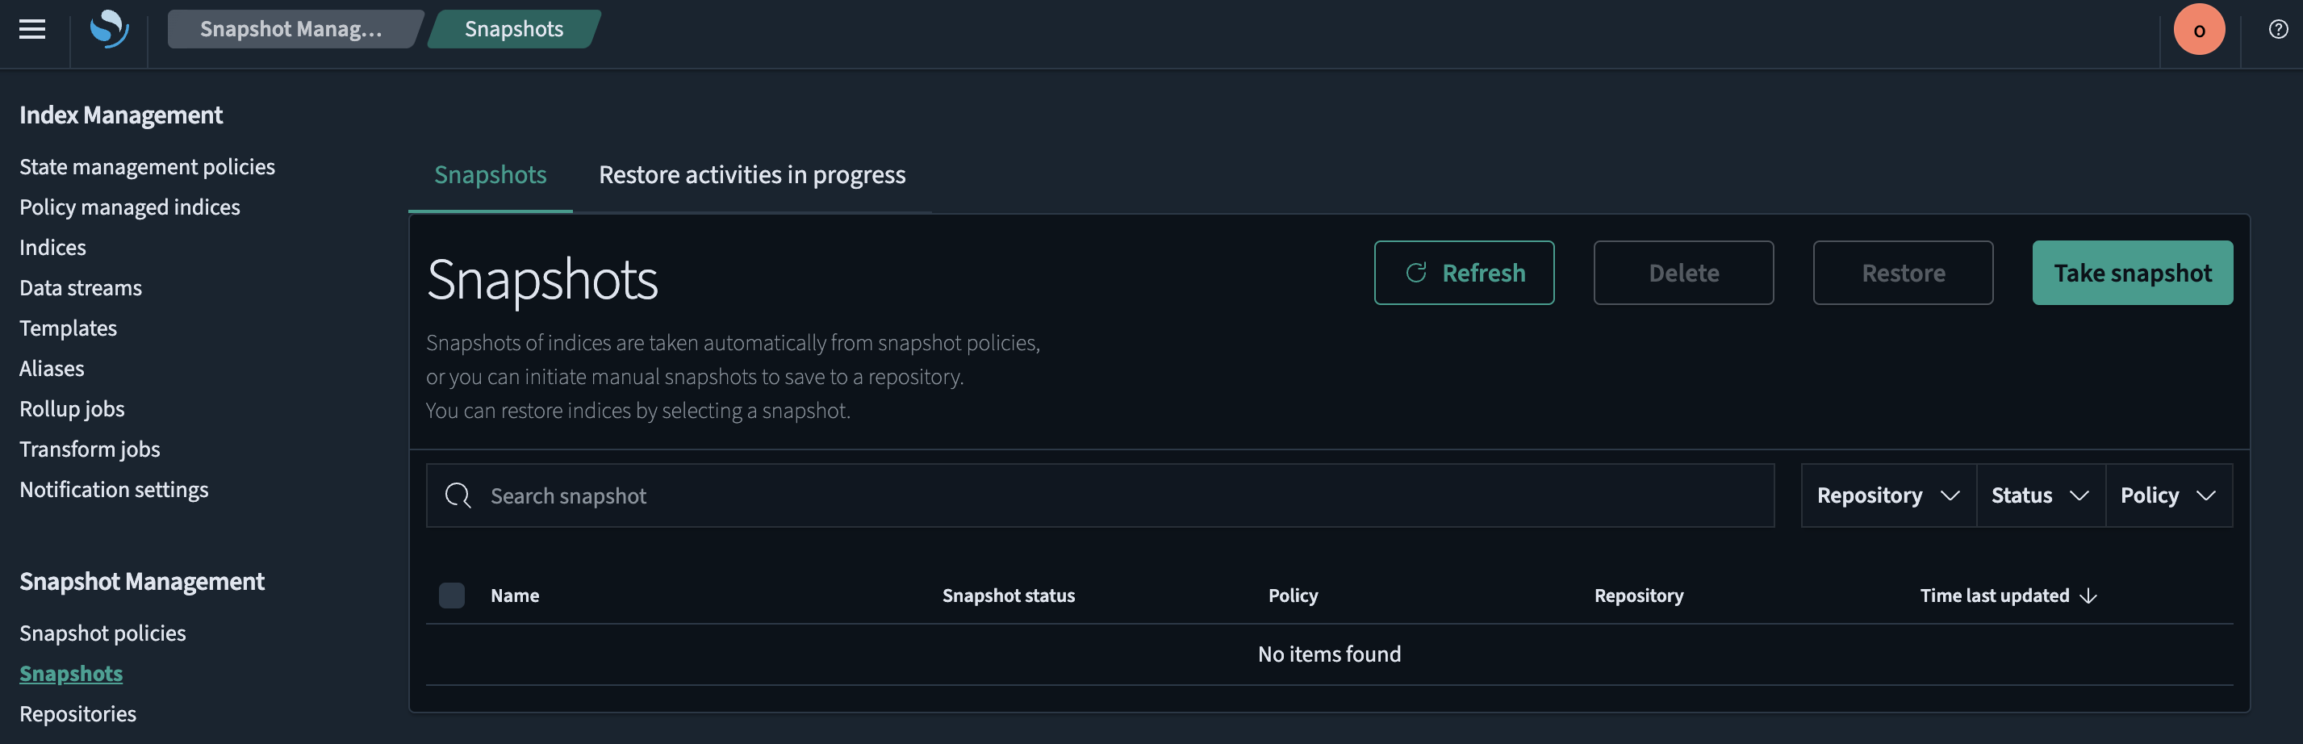The width and height of the screenshot is (2303, 744).
Task: Select the Snapshots link in the sidebar
Action: pos(71,672)
